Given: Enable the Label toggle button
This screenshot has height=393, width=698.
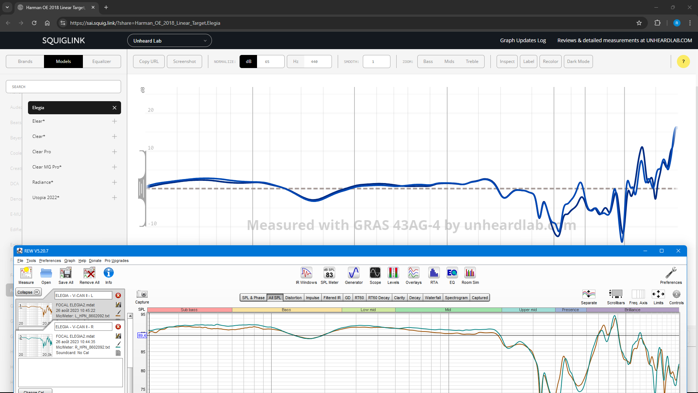Looking at the screenshot, I should pos(528,61).
